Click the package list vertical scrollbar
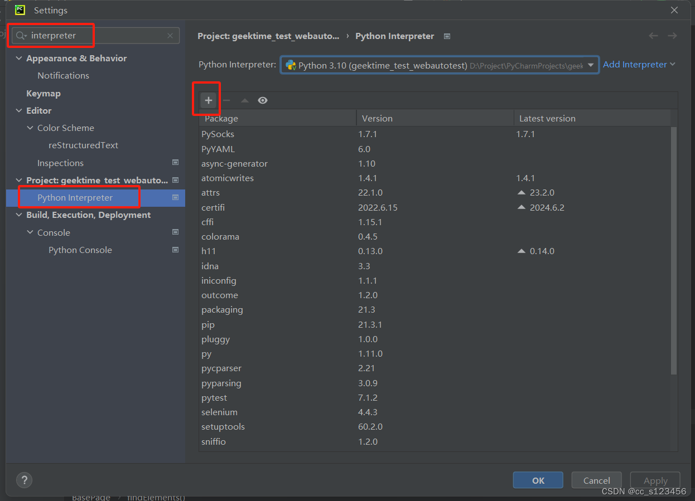This screenshot has width=695, height=501. (x=674, y=250)
